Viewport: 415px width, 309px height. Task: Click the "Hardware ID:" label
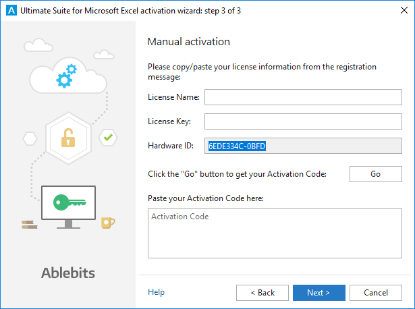tap(171, 146)
